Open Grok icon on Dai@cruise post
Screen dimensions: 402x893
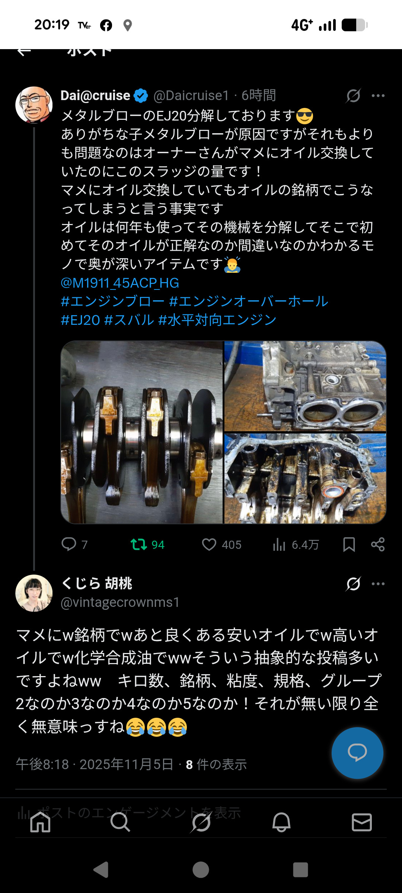(x=353, y=96)
